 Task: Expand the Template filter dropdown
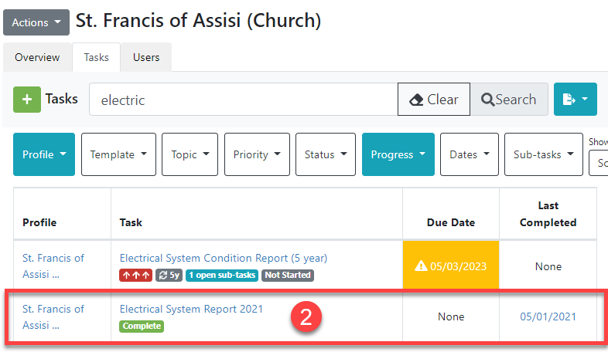pyautogui.click(x=118, y=154)
